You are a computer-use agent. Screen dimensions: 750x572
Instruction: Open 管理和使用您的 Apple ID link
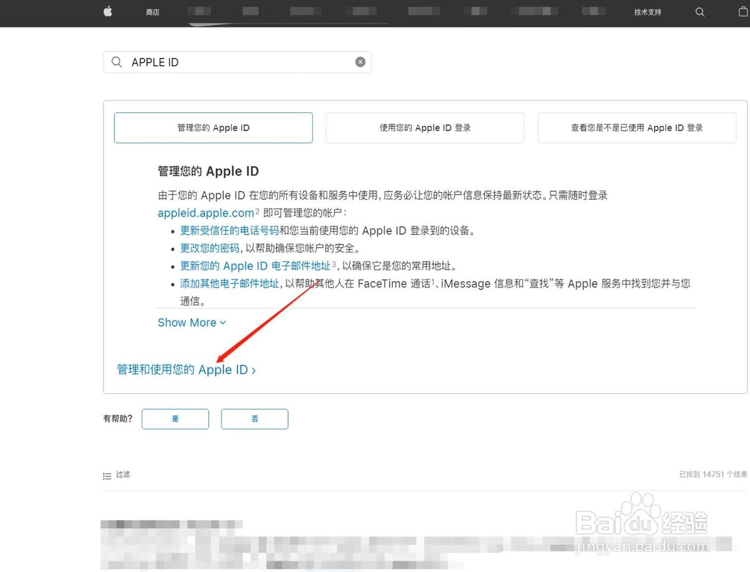point(186,370)
